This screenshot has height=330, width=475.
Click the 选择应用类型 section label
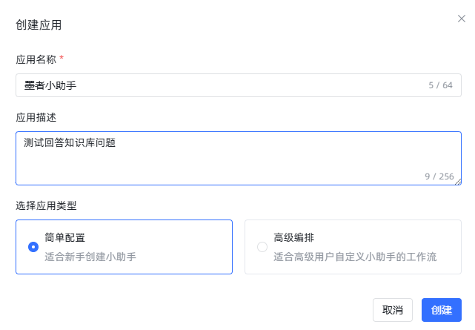click(46, 205)
